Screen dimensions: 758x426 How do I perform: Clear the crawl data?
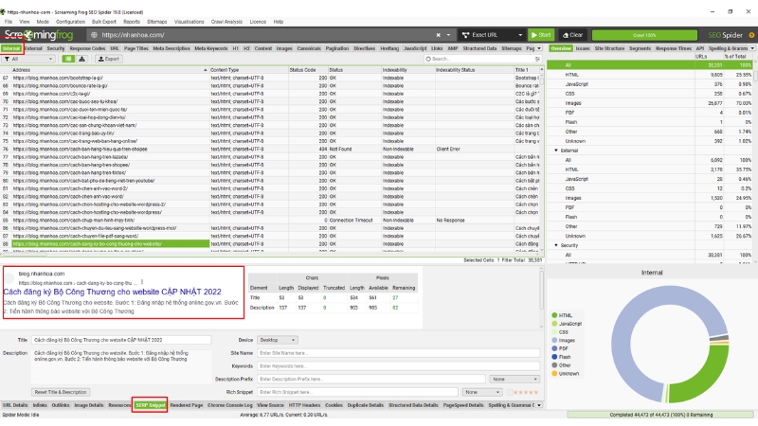pyautogui.click(x=572, y=35)
